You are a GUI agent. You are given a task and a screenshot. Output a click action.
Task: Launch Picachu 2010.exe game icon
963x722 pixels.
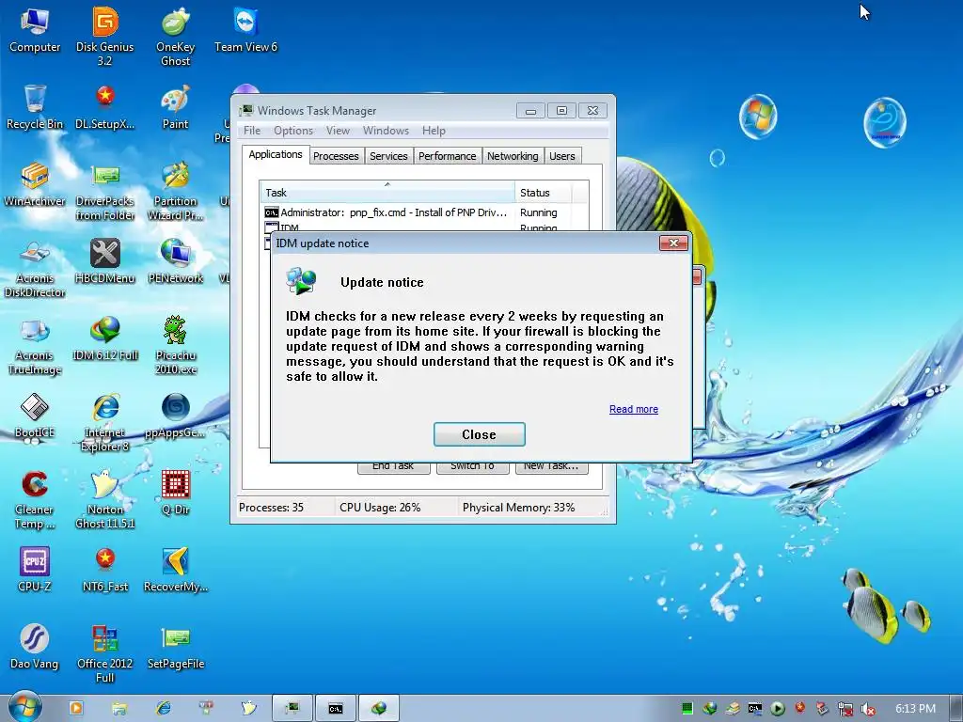[176, 346]
